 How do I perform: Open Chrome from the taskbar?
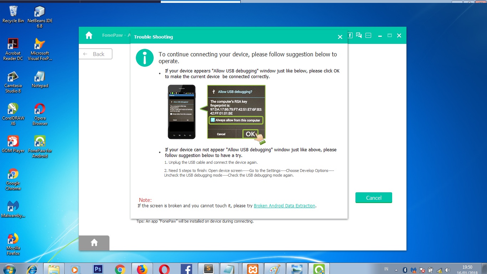(120, 269)
